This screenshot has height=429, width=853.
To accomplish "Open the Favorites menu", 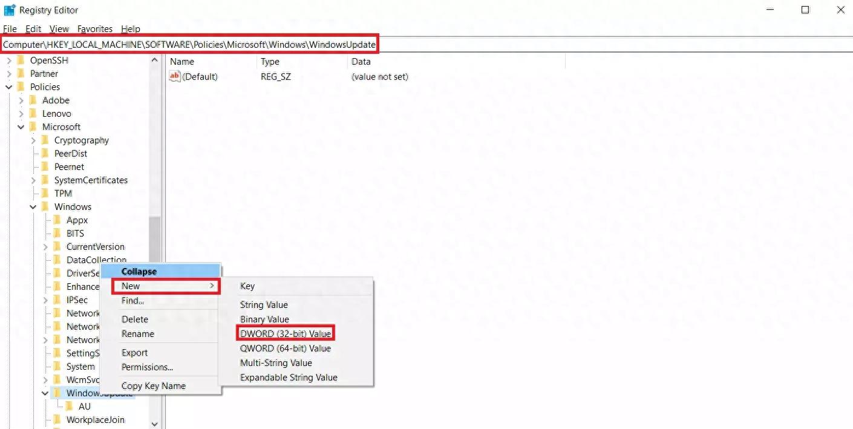I will click(x=94, y=28).
